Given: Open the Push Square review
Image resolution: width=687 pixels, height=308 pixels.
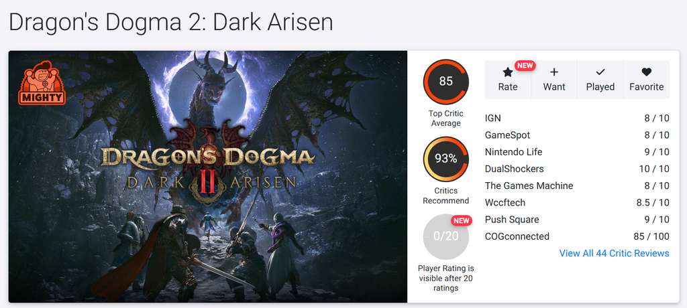Looking at the screenshot, I should [577, 219].
